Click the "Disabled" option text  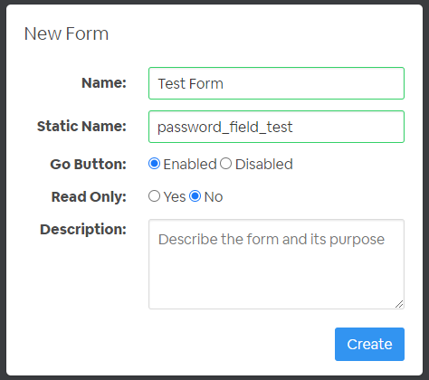click(264, 165)
